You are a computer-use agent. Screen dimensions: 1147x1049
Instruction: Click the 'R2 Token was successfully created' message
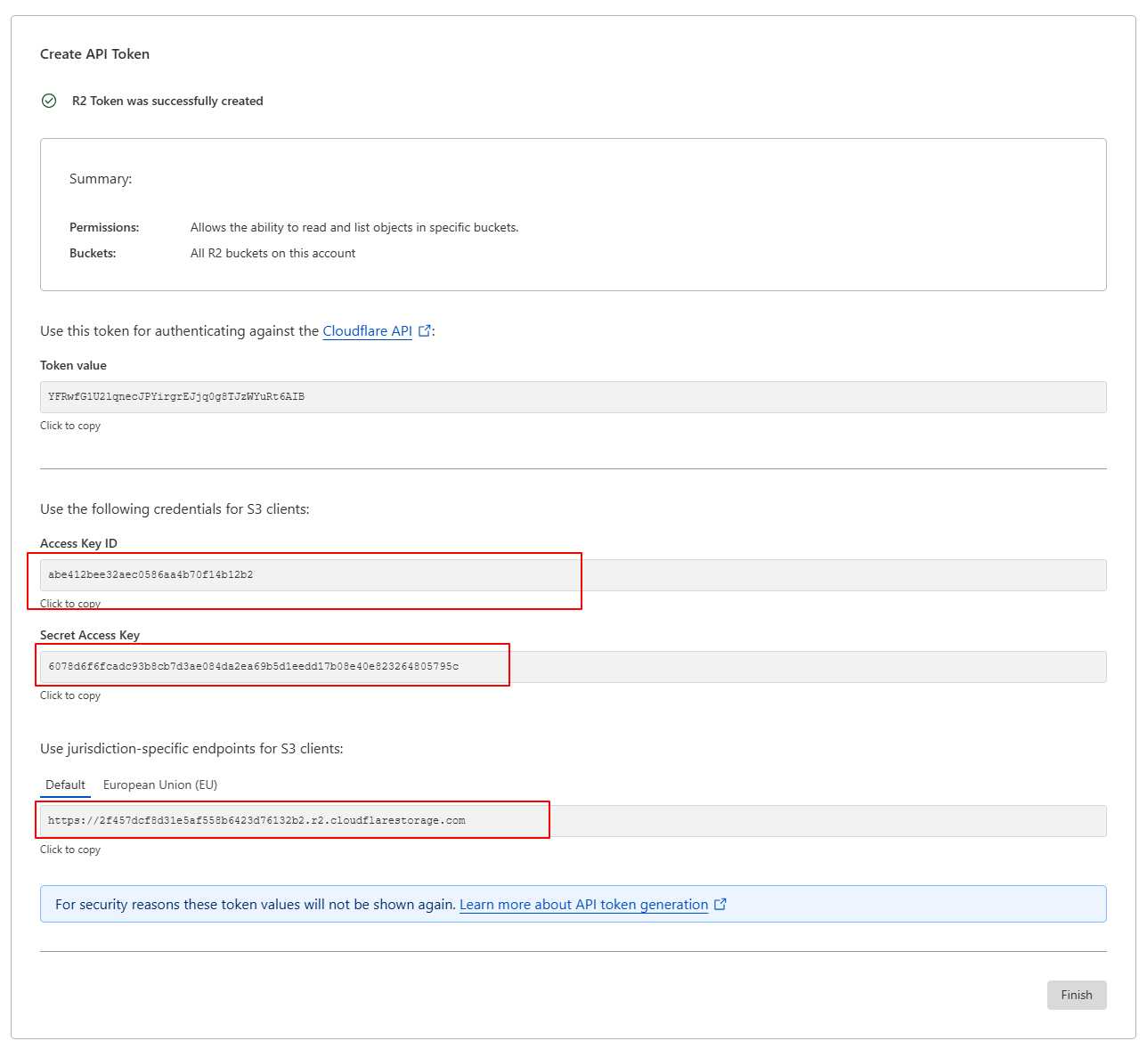(x=167, y=101)
